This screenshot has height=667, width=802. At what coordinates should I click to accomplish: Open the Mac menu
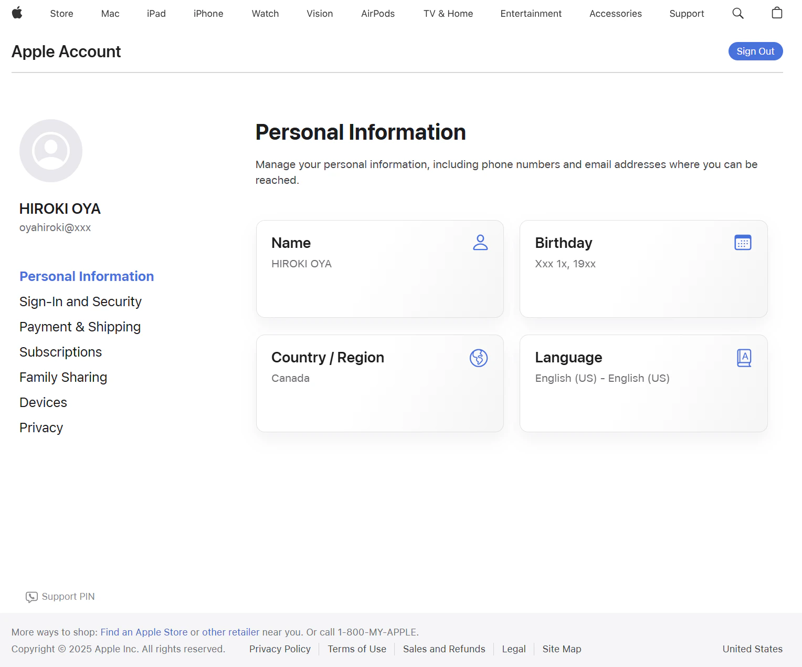pos(110,14)
